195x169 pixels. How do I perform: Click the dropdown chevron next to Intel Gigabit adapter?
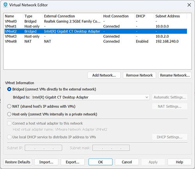(x=147, y=97)
